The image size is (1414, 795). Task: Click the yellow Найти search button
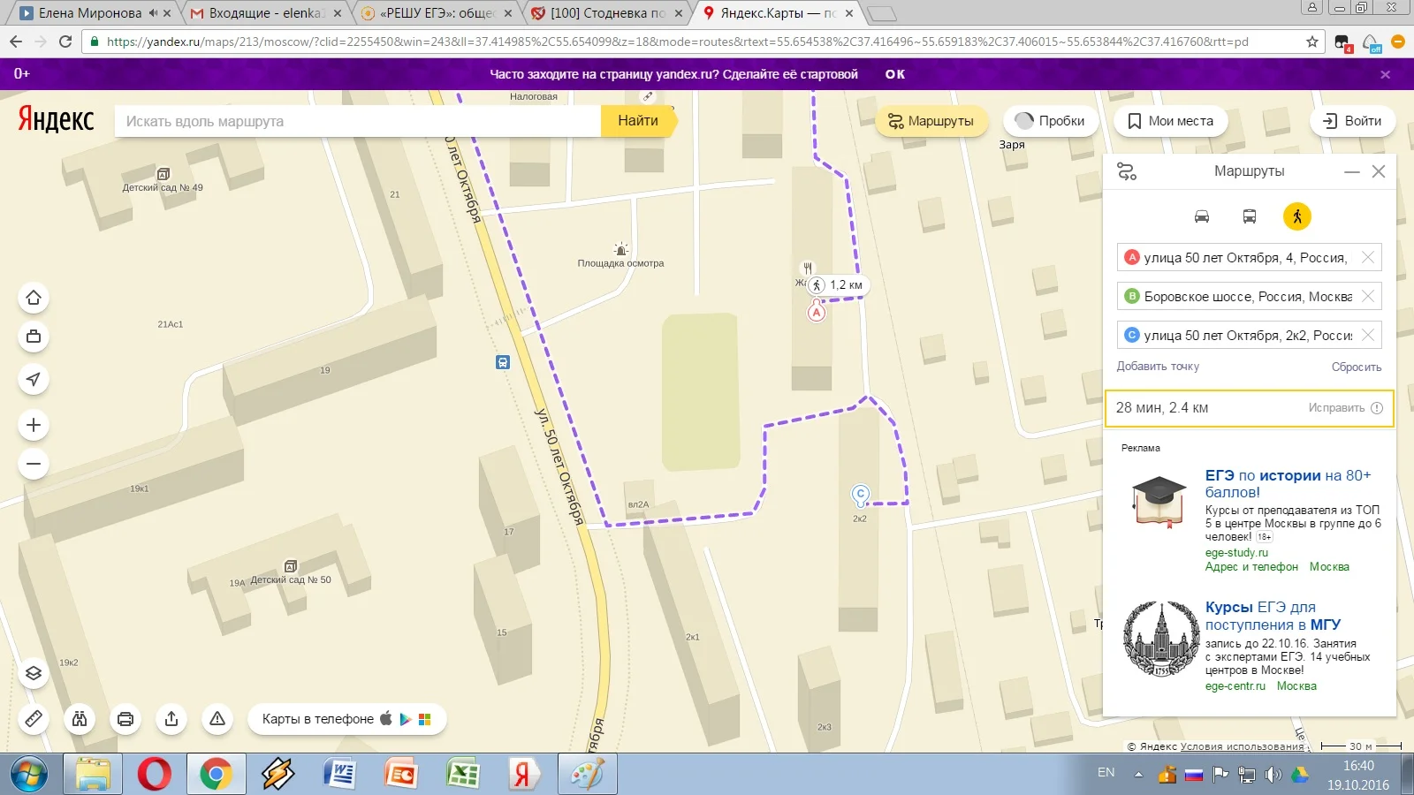click(x=638, y=121)
